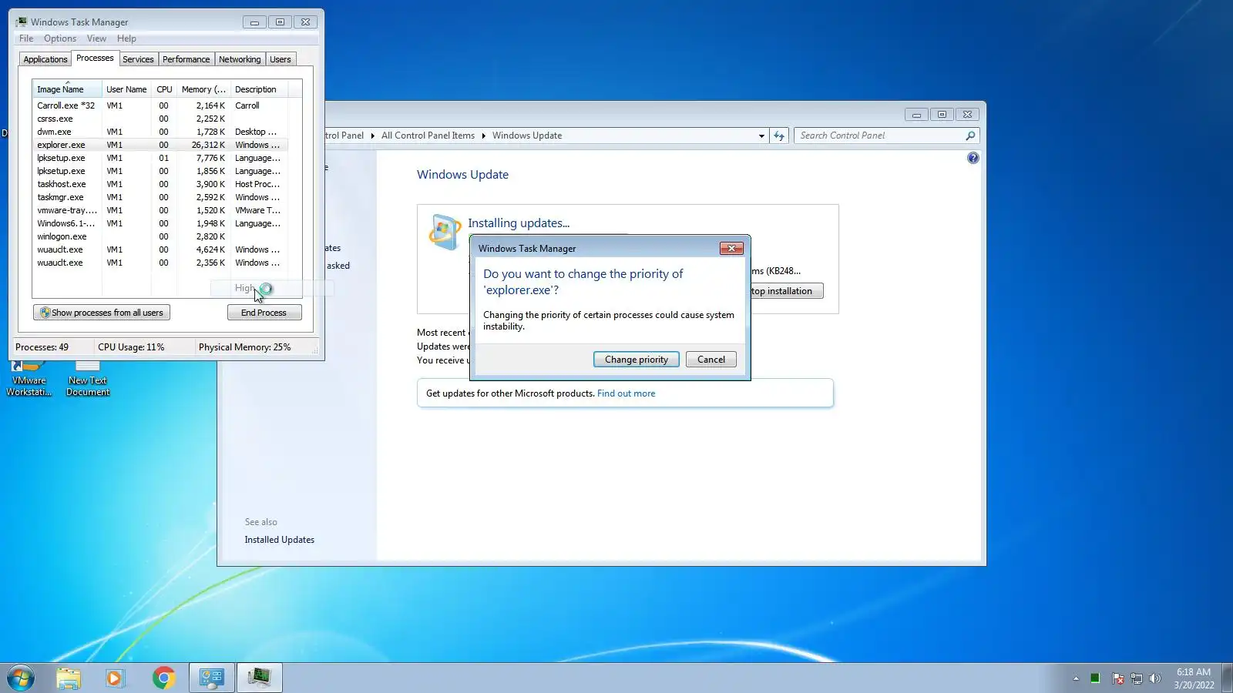This screenshot has width=1233, height=693.
Task: Open the File menu in Task Manager
Action: coord(26,38)
